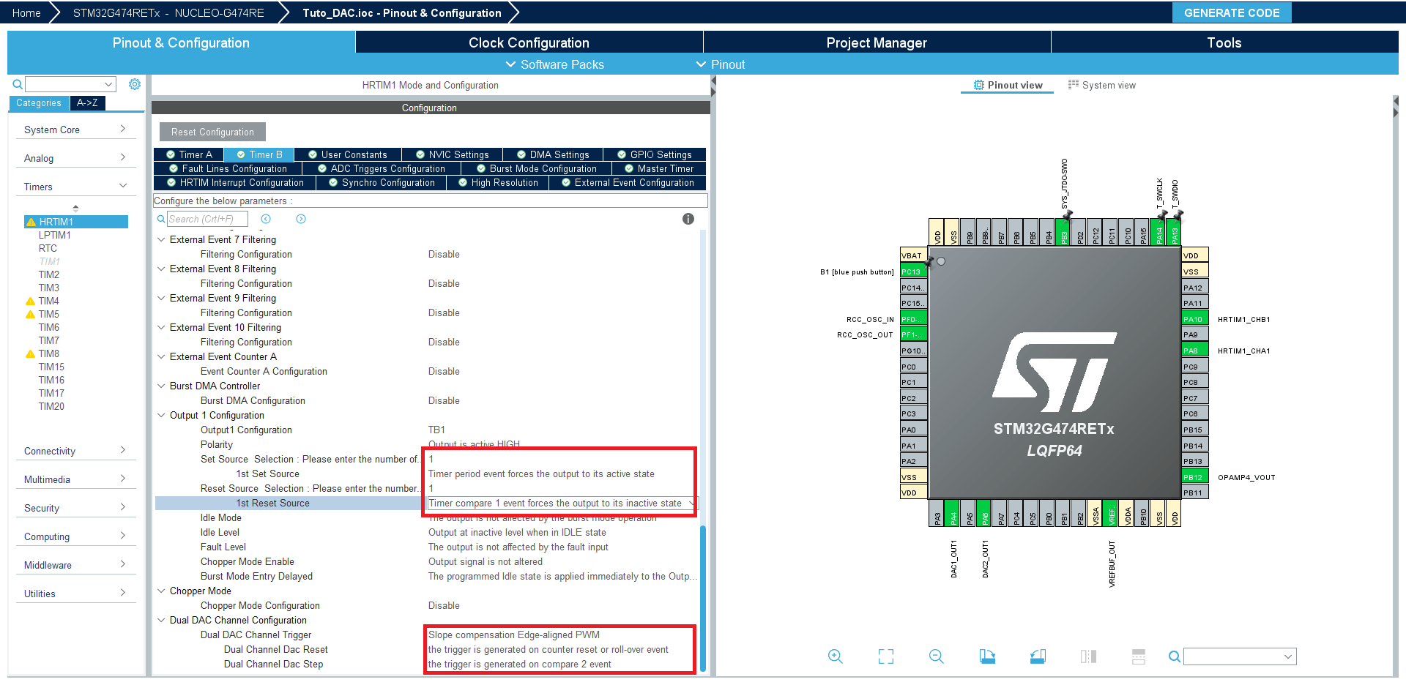This screenshot has width=1406, height=685.
Task: Click the category search magnifier icon
Action: click(18, 84)
